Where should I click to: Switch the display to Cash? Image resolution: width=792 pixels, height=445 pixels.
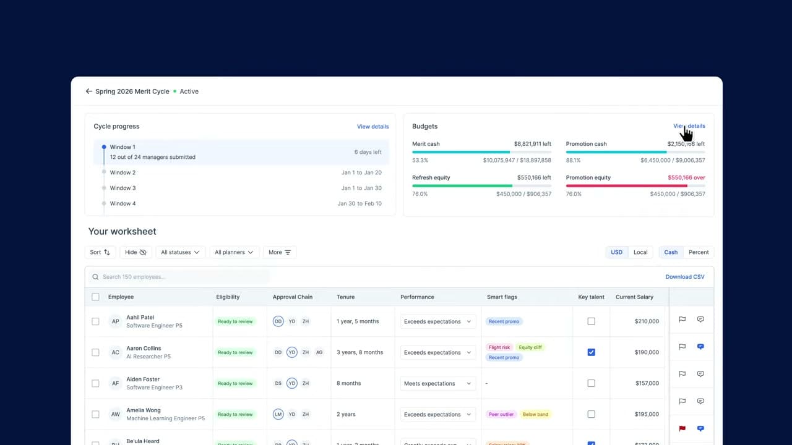[x=671, y=252]
